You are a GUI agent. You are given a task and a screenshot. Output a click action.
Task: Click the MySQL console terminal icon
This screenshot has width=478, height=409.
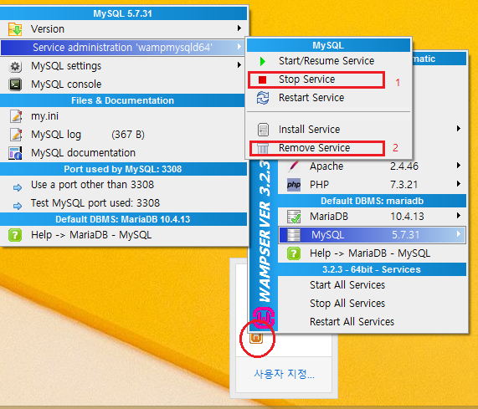(x=15, y=84)
